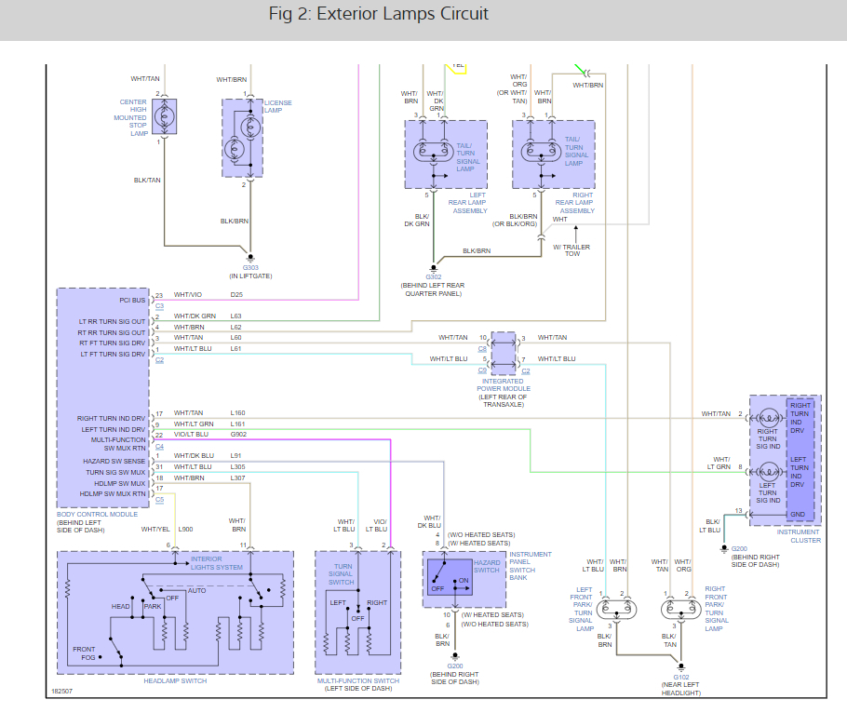Click the 'TURN SIG SW MUX' pin label
Image resolution: width=847 pixels, height=713 pixels.
click(x=115, y=472)
